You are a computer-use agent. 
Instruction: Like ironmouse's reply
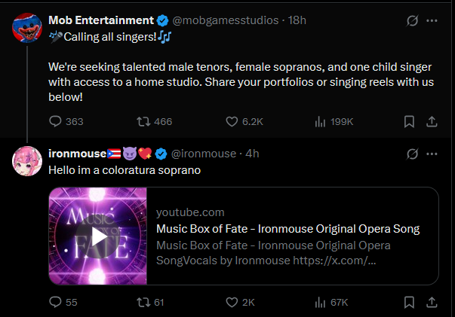tap(232, 302)
